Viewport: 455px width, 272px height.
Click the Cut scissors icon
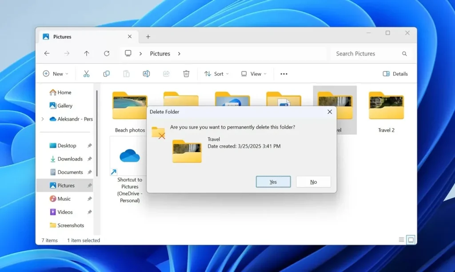(x=87, y=74)
